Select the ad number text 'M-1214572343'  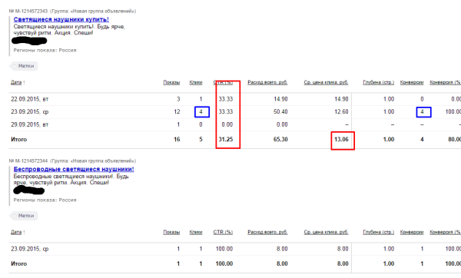[32, 12]
